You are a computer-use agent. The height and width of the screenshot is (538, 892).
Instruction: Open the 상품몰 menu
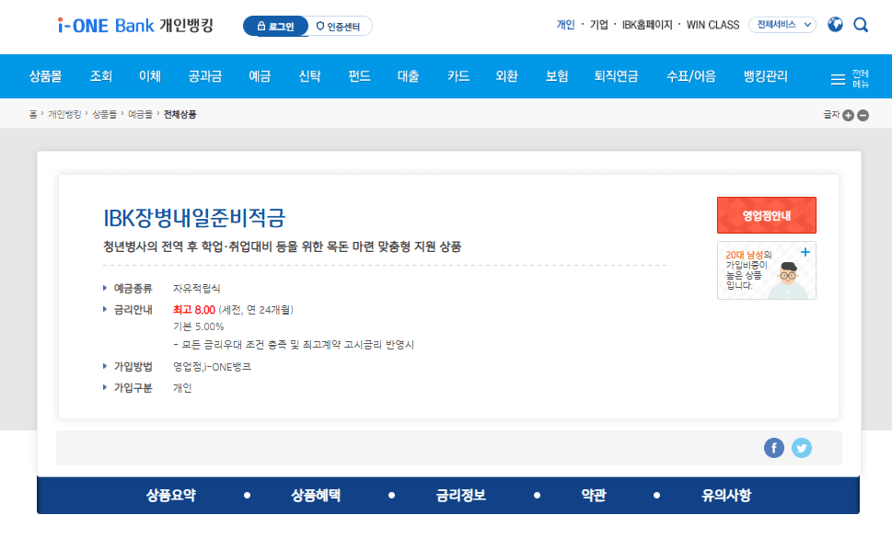(x=45, y=76)
